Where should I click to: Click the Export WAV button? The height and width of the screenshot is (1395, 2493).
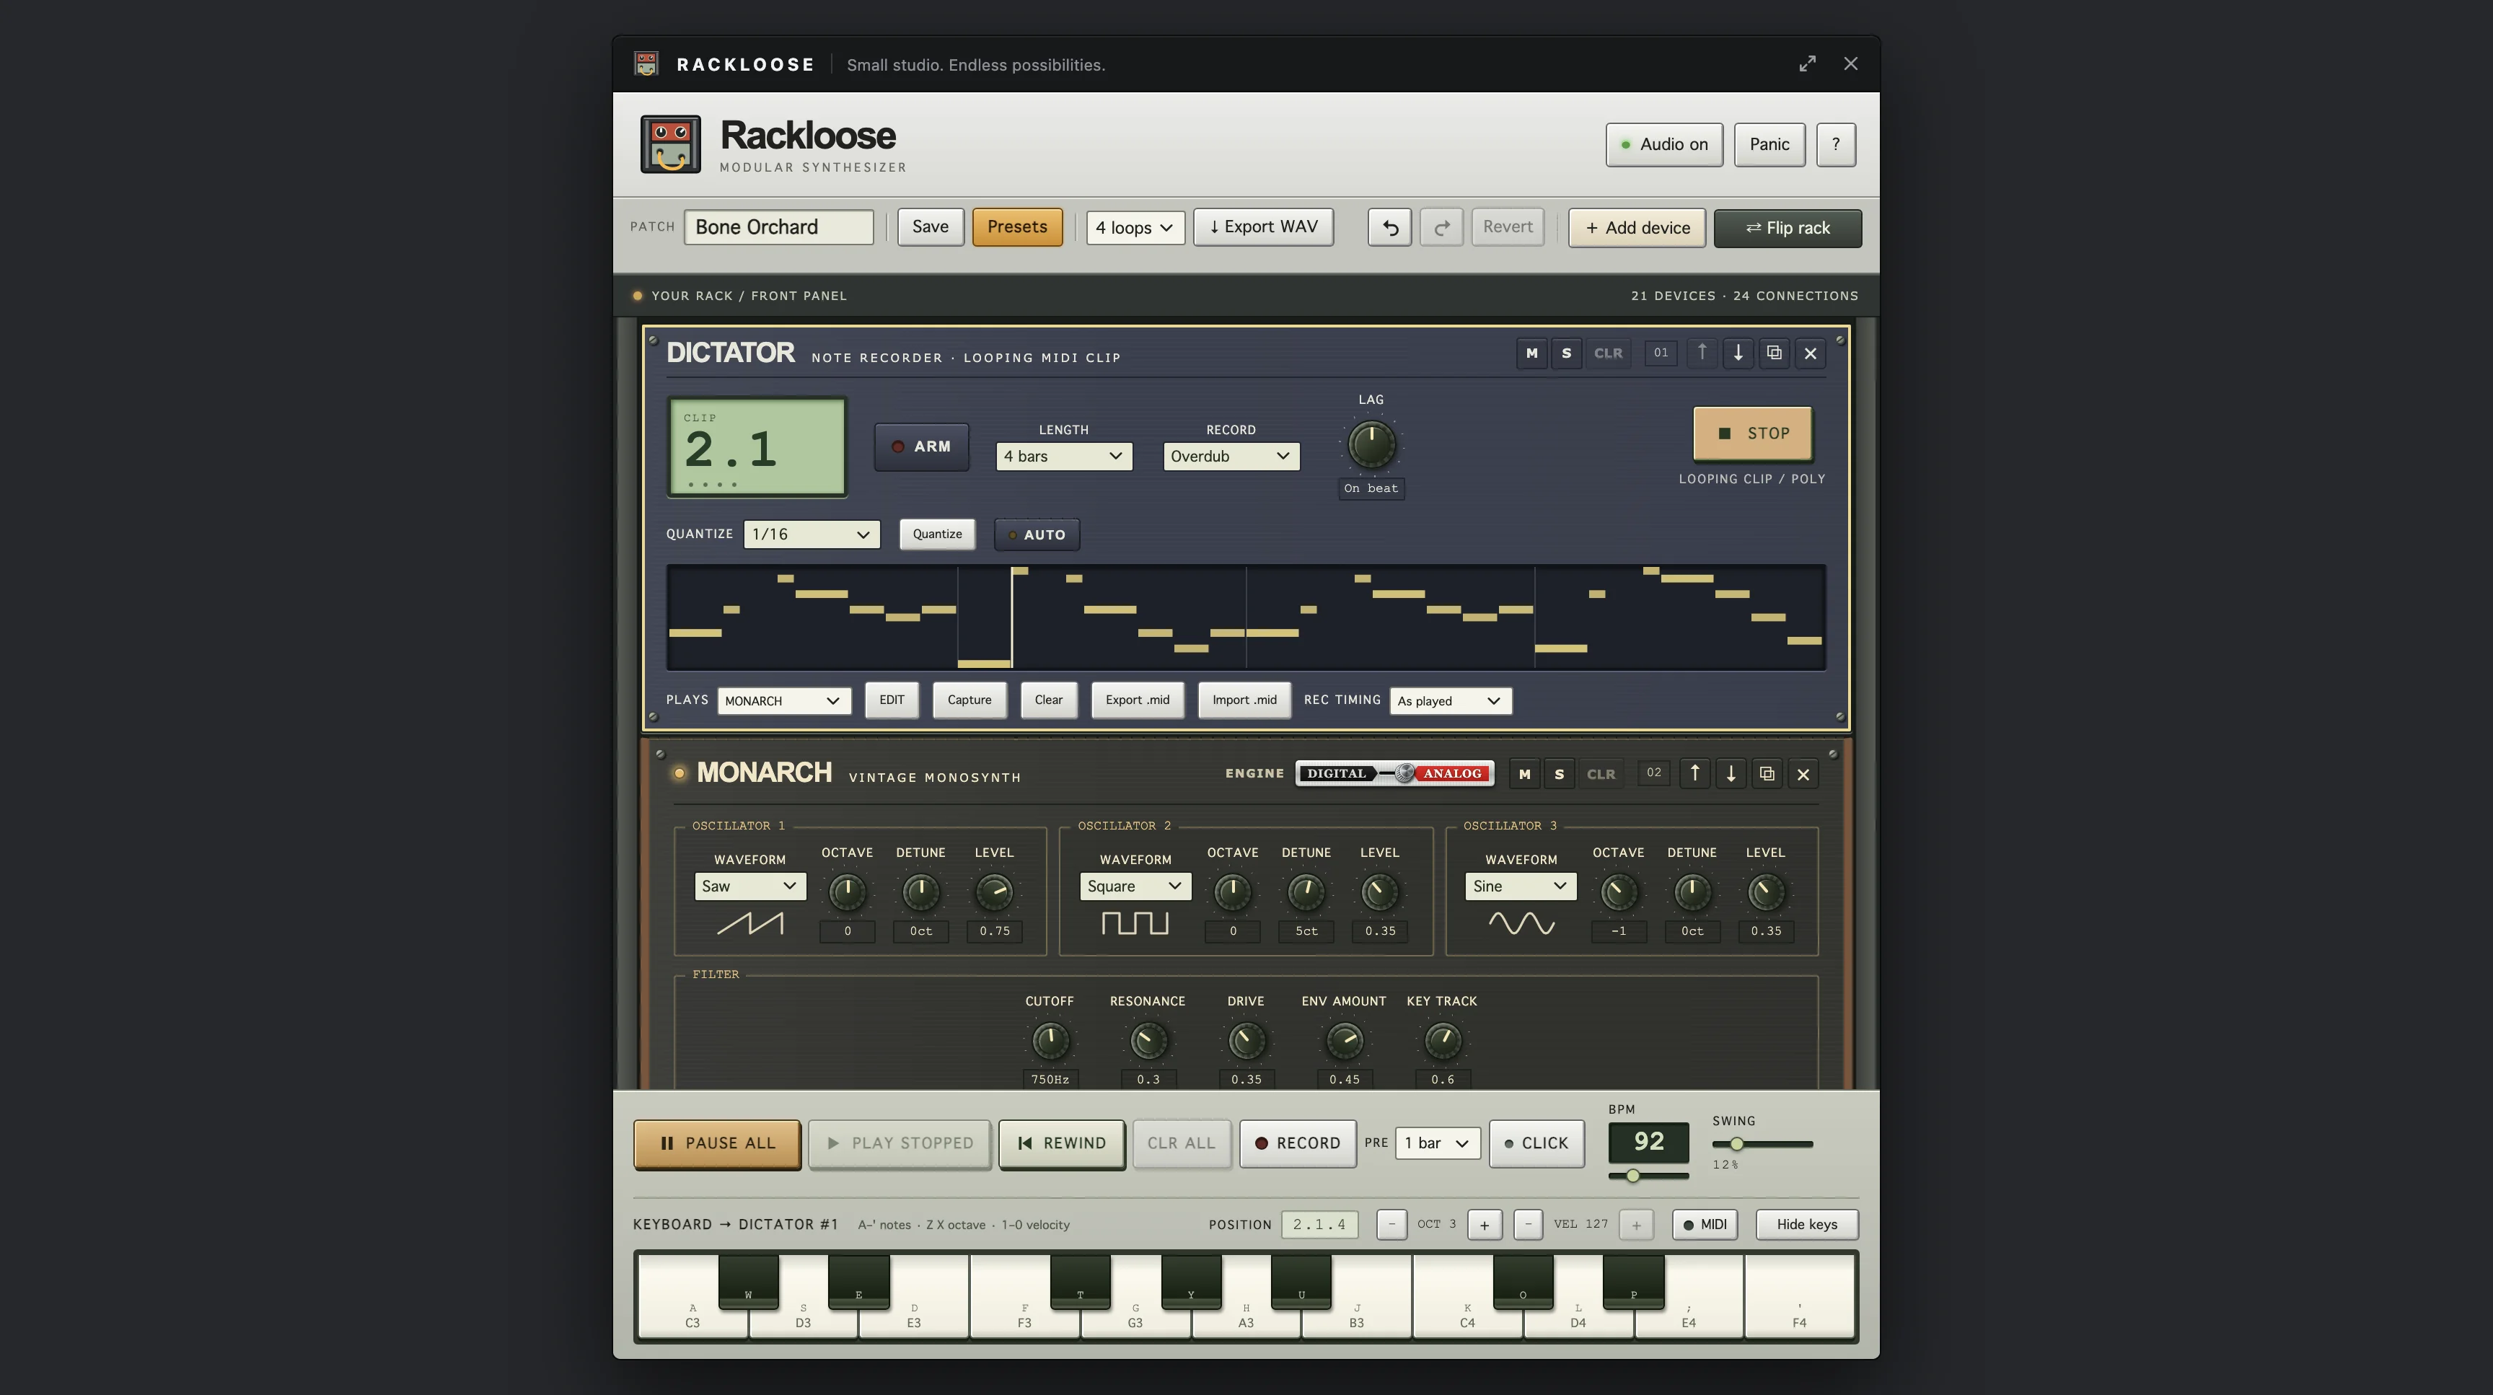(x=1263, y=227)
